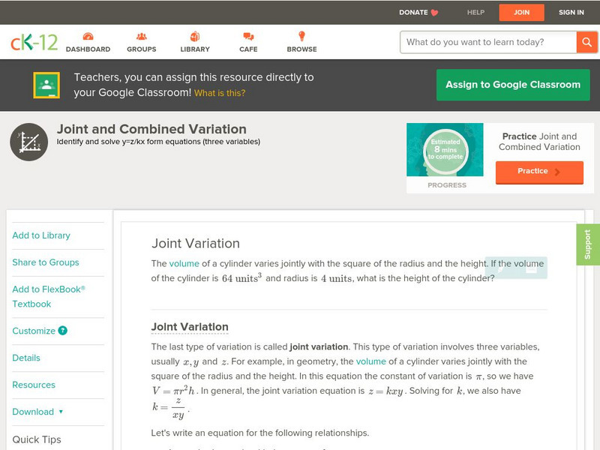
Task: Open the Customize link
Action: point(34,331)
